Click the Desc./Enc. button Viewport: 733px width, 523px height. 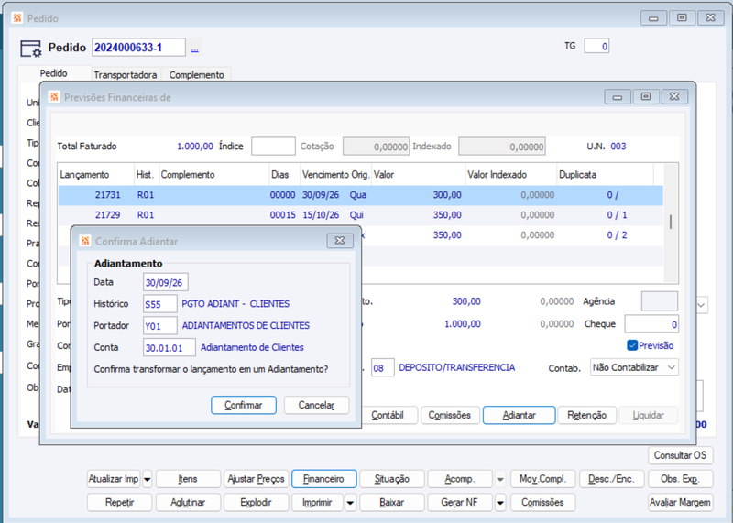(x=611, y=479)
